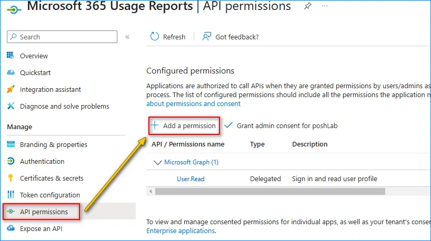Screen dimensions: 431x241
Task: Open API permissions menu item
Action: coord(44,212)
